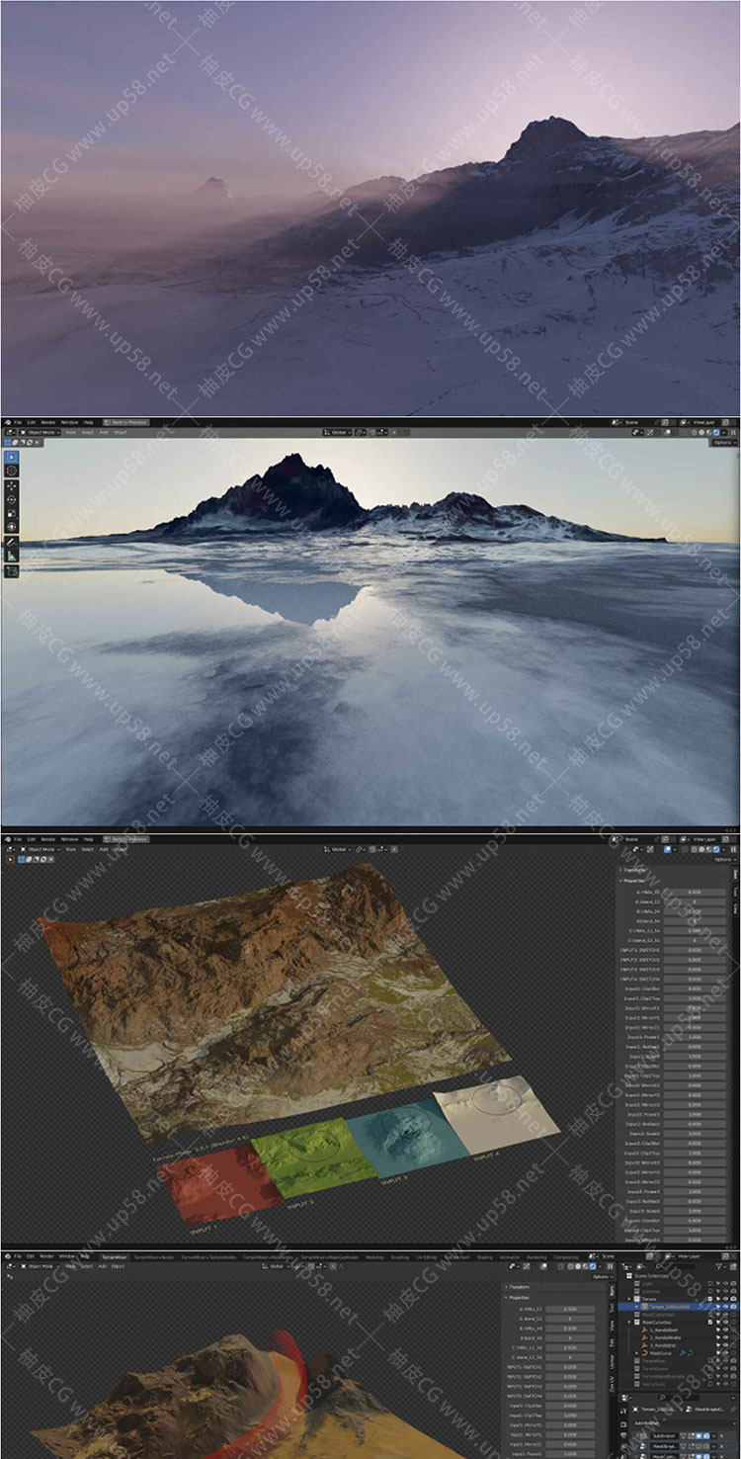This screenshot has width=741, height=1459.
Task: Click the MaskCurve object icon in the outliner
Action: point(645,1353)
